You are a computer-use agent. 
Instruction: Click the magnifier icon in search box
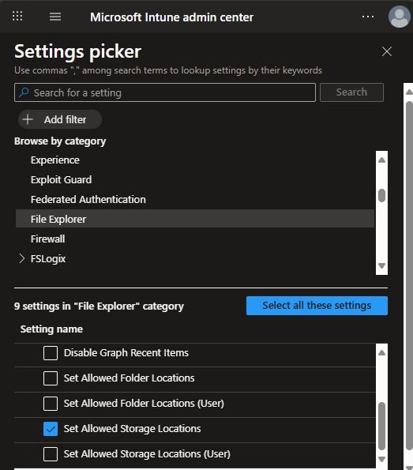(x=24, y=92)
